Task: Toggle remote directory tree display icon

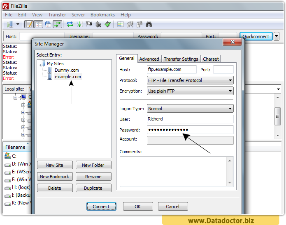Action: 48,24
